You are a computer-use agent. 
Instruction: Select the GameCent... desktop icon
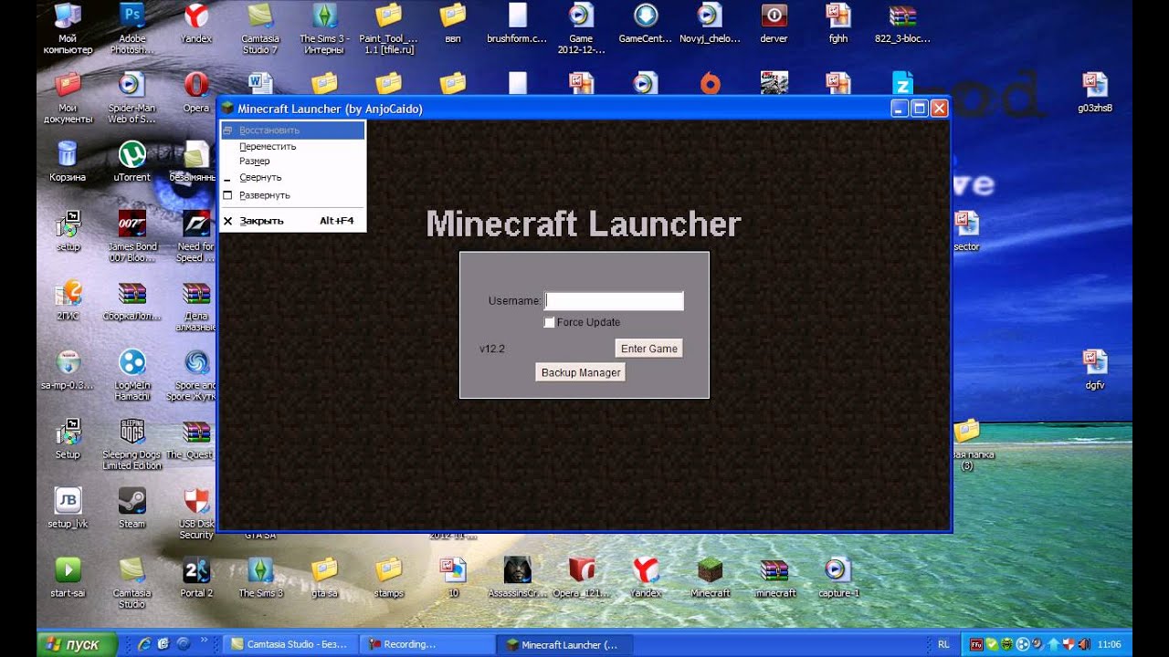click(645, 25)
